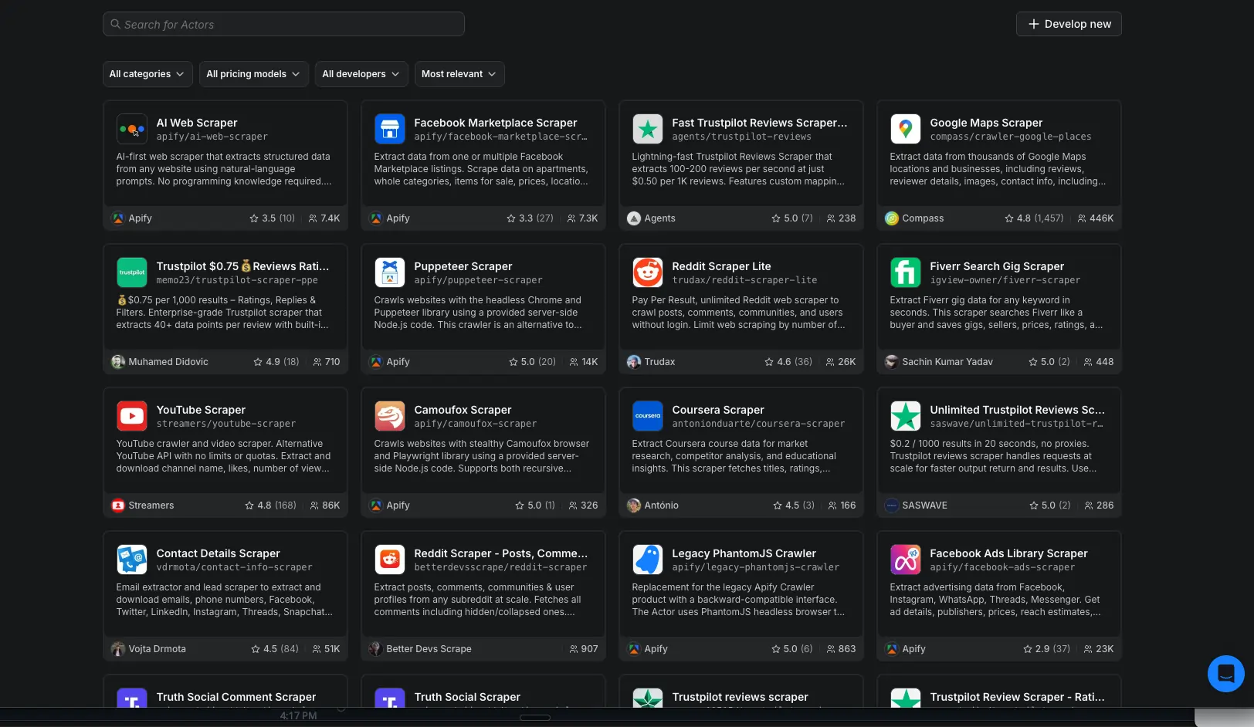Screen dimensions: 1254x727
Task: Click the Google Maps Scraper pin icon
Action: (x=906, y=129)
